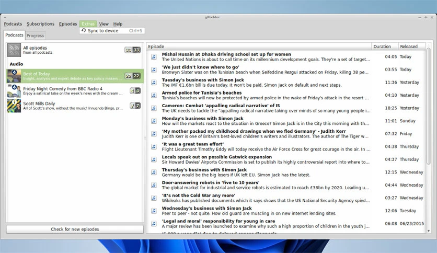Select 'Friday Night Comedy from BBC Radio 4'
This screenshot has height=253, width=437.
pyautogui.click(x=63, y=89)
